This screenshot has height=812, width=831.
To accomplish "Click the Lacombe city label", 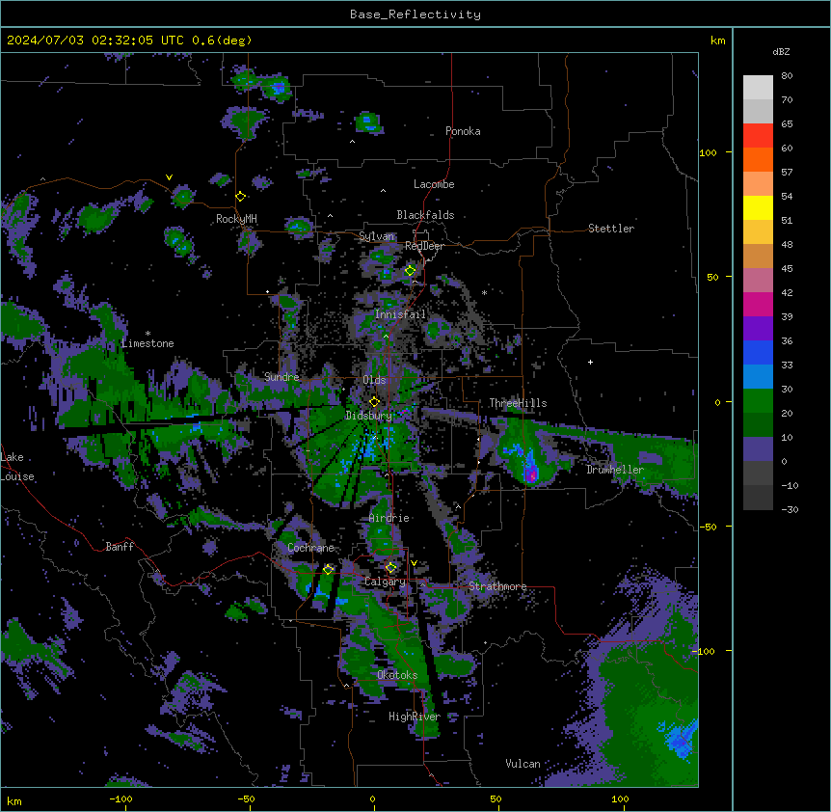I will coord(434,184).
